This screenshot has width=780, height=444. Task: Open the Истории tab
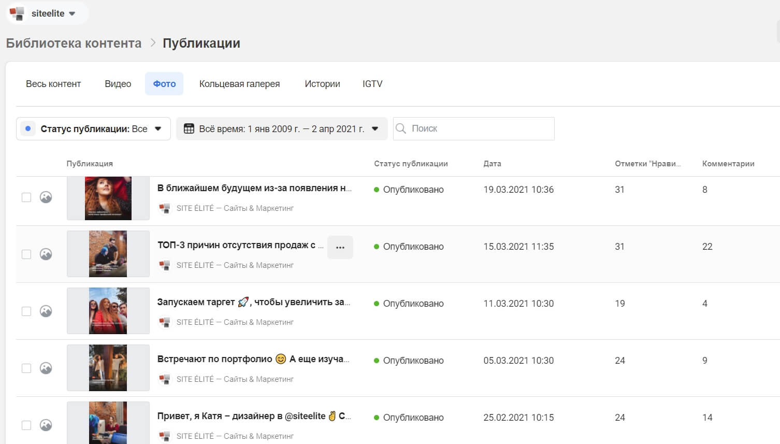coord(322,84)
